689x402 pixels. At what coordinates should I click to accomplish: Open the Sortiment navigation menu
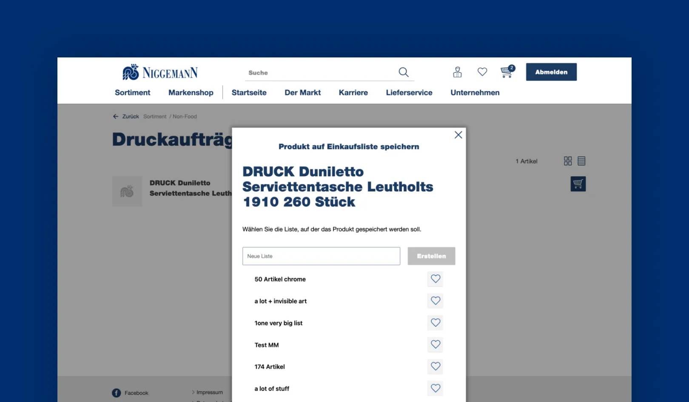point(132,92)
